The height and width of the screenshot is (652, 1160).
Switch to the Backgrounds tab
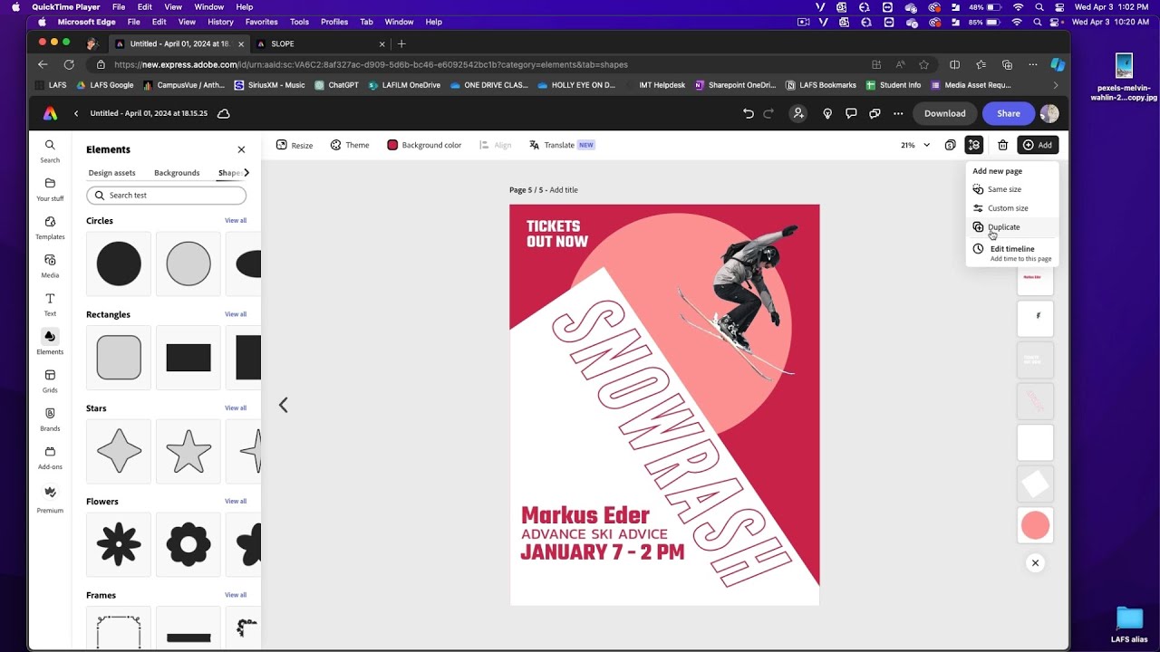(177, 173)
